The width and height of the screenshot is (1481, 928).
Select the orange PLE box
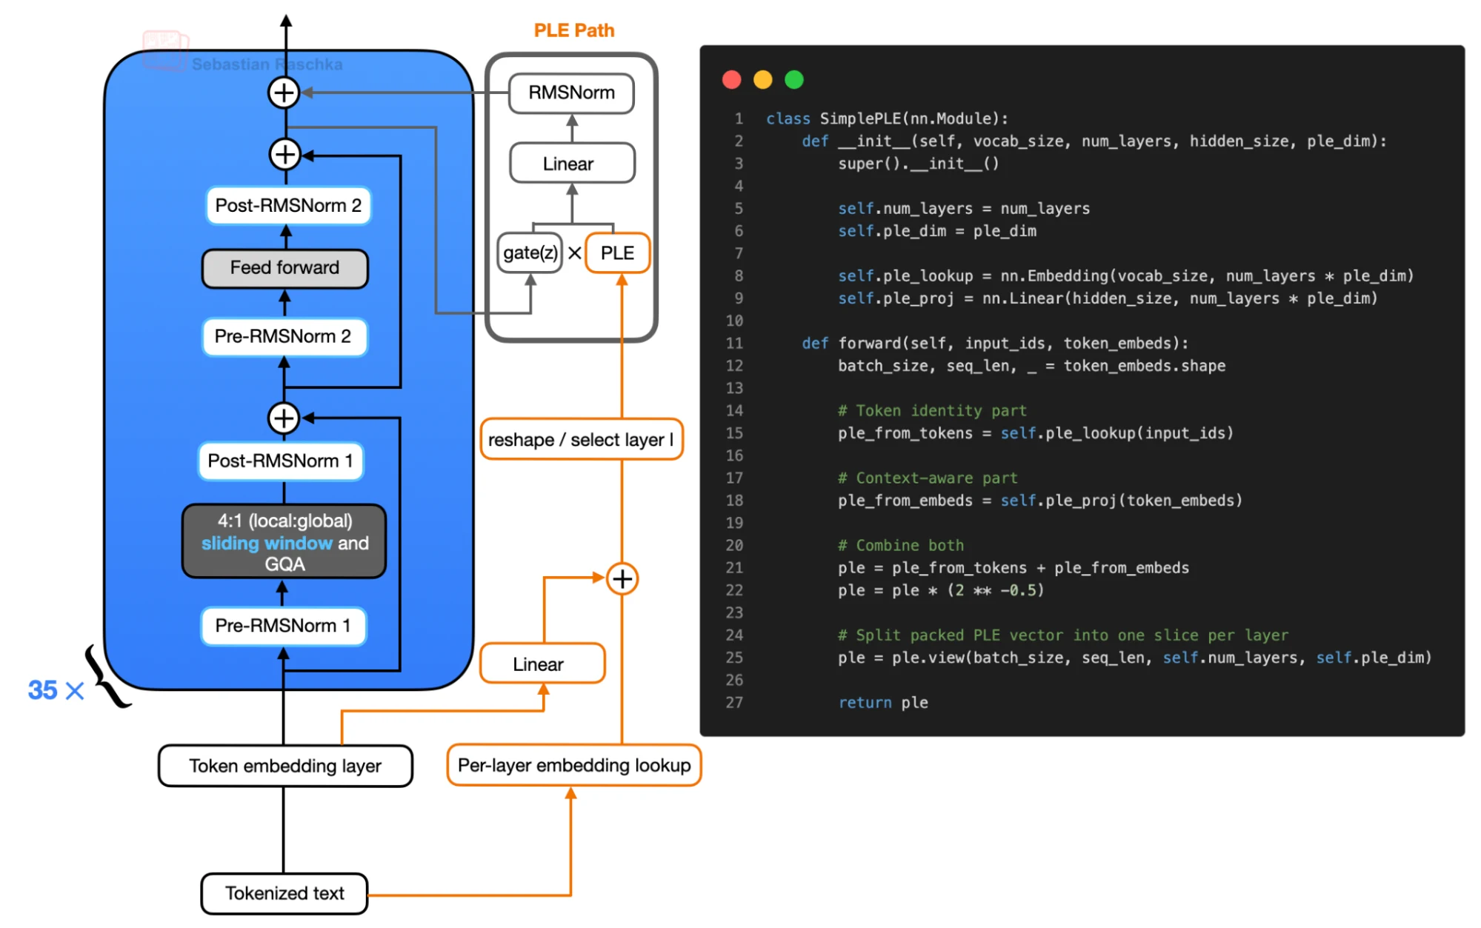617,253
